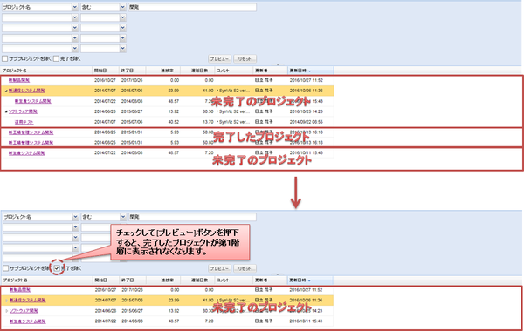Image resolution: width=524 pixels, height=331 pixels.
Task: Expand the ソフトウェア開発 triangle in lower list
Action: coord(7,311)
